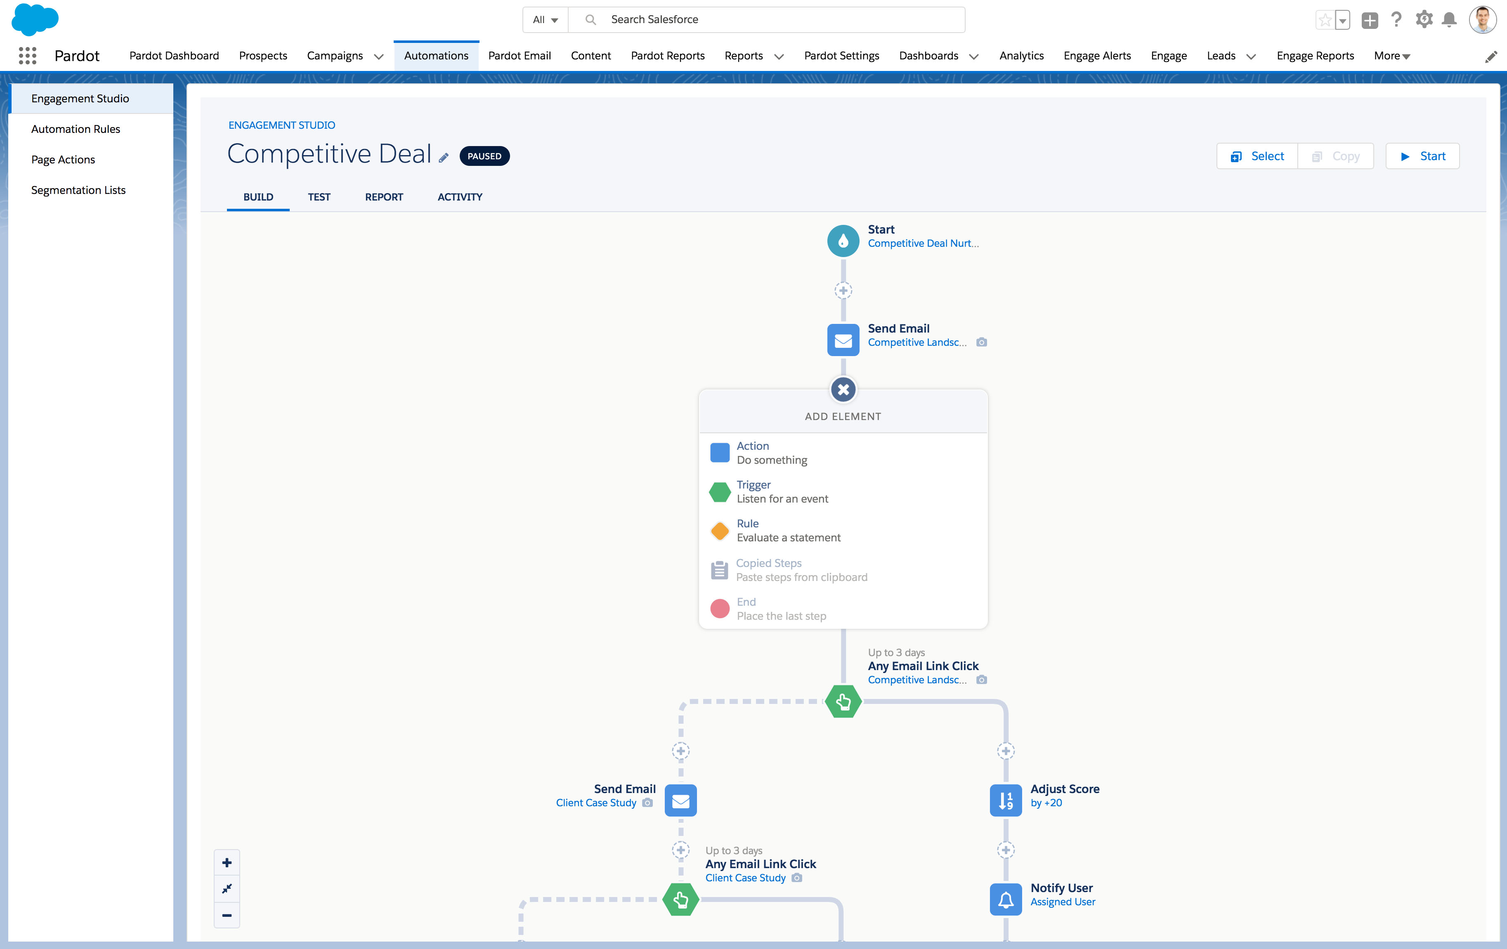Toggle the PAUSED status badge
This screenshot has width=1507, height=949.
point(484,155)
